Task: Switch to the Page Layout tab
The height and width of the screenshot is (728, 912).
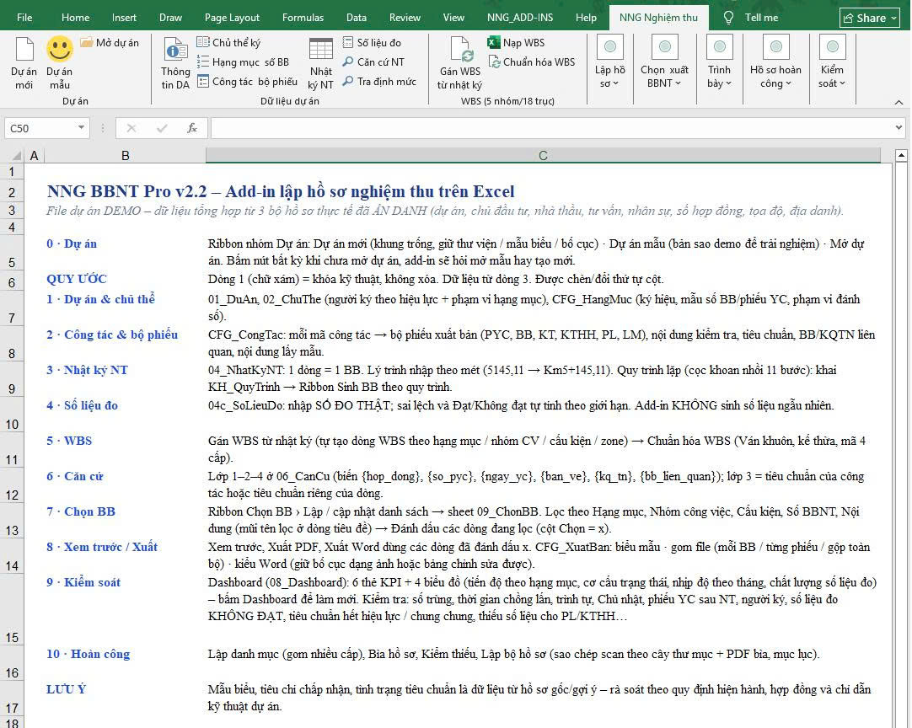Action: pyautogui.click(x=232, y=18)
